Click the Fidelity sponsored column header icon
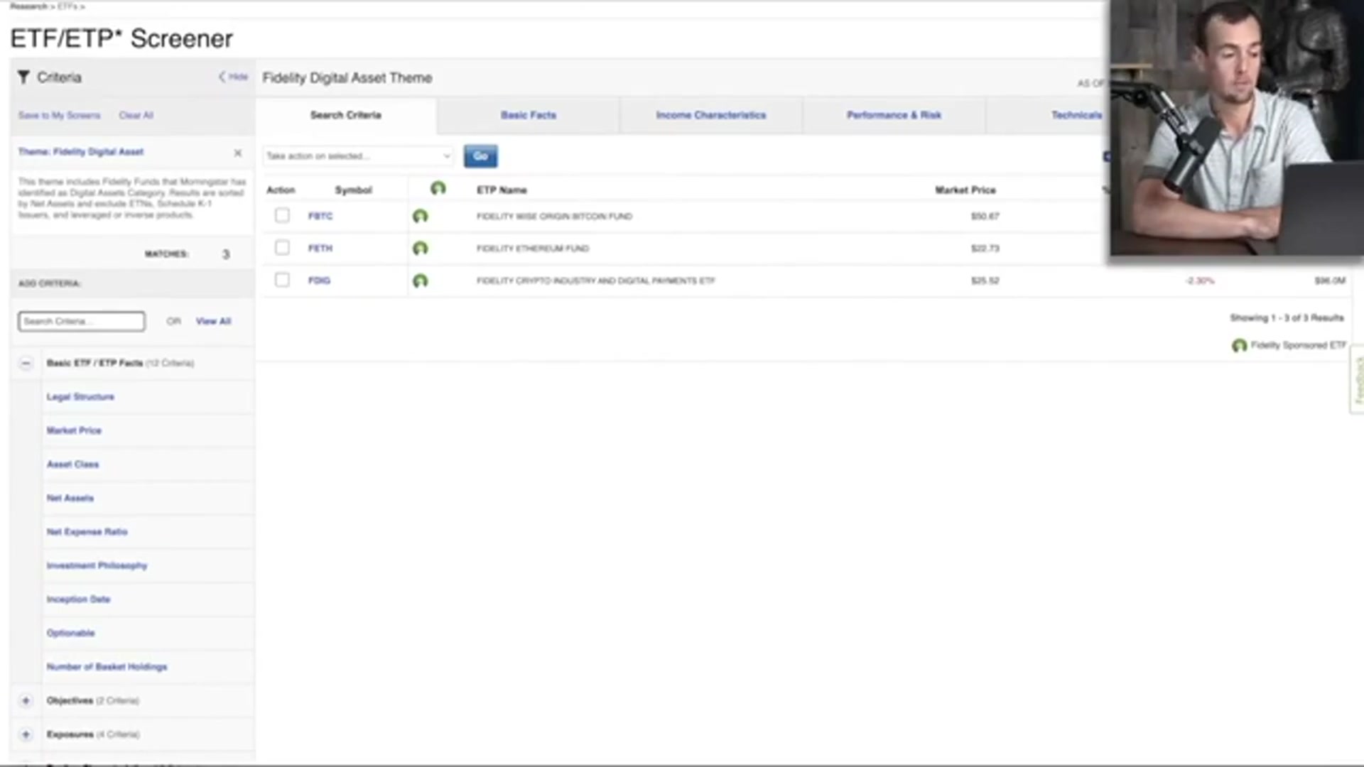1364x767 pixels. tap(438, 188)
